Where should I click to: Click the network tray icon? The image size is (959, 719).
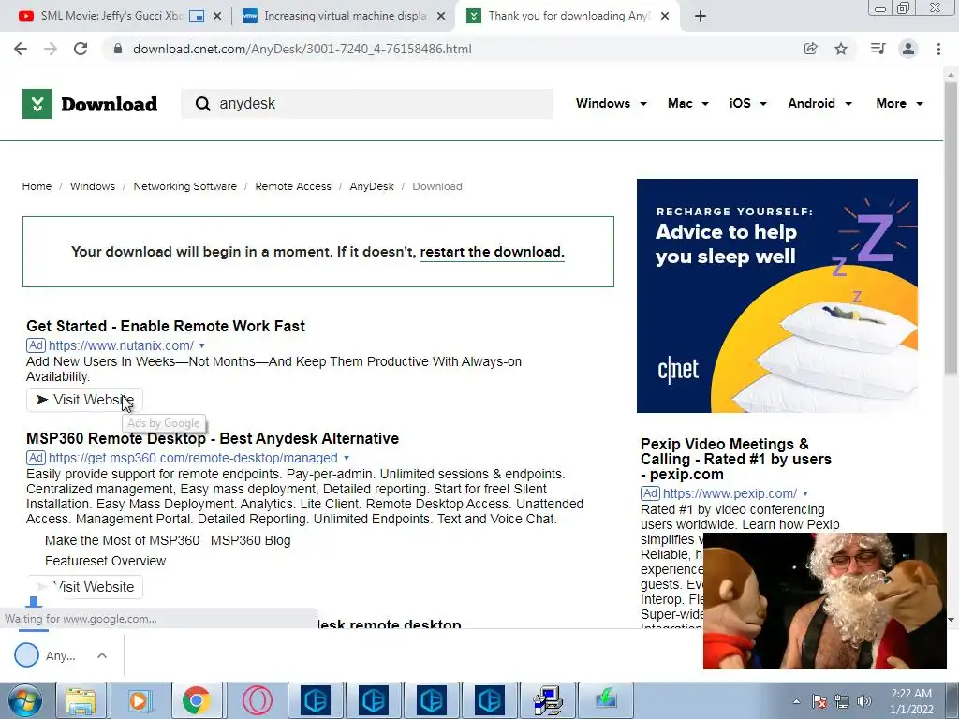(x=842, y=701)
